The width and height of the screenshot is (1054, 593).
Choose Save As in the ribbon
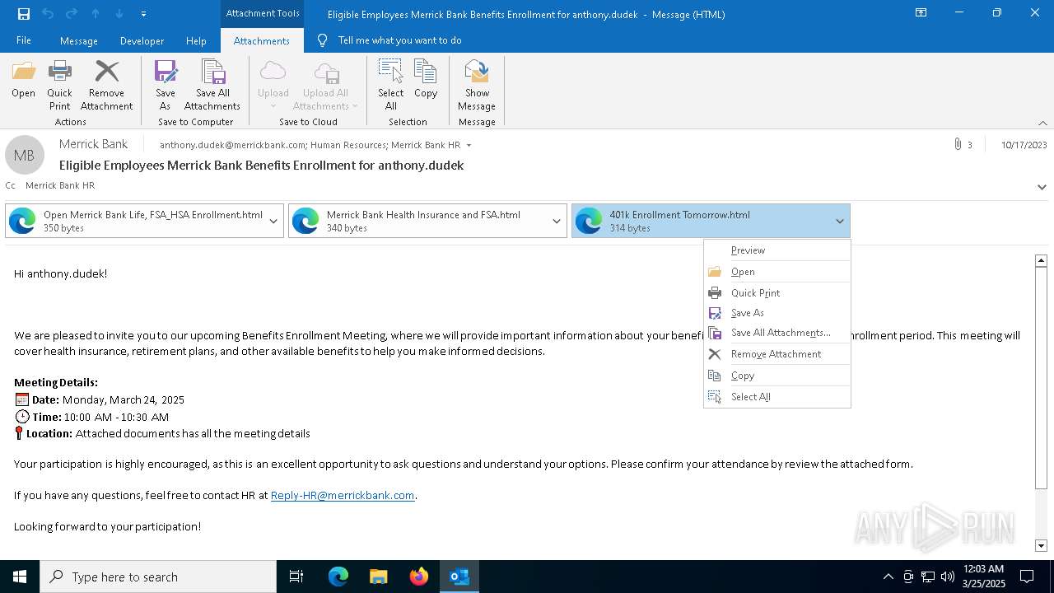[166, 86]
